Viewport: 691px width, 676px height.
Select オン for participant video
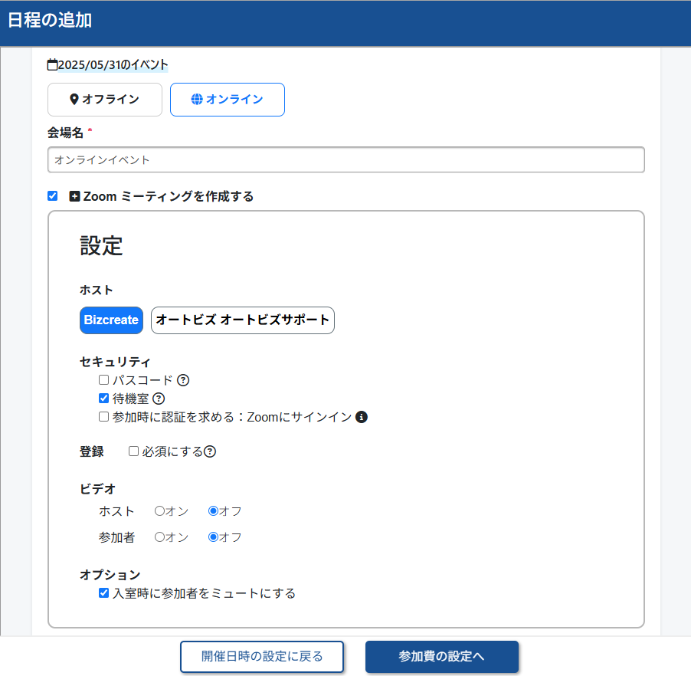(x=159, y=537)
